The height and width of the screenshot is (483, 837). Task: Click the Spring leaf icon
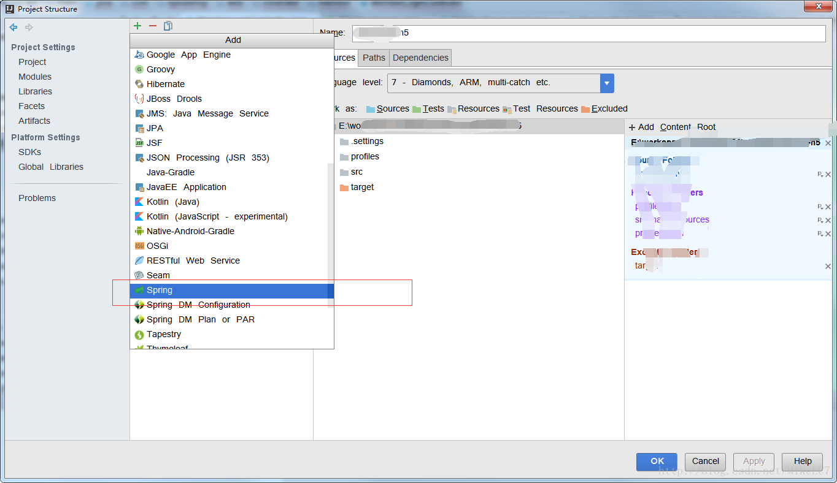point(139,290)
